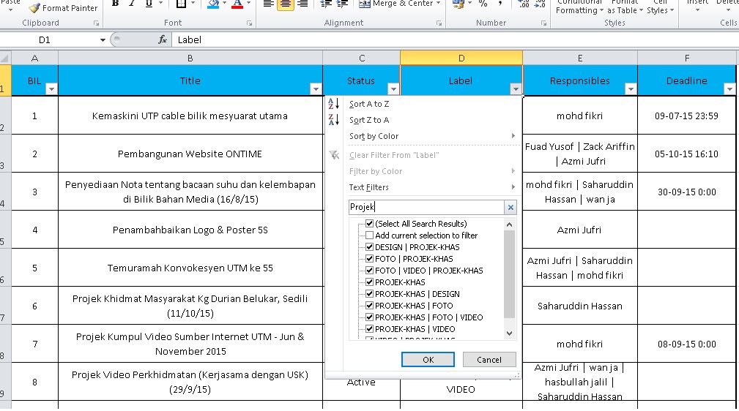Apply underline formatting
The width and height of the screenshot is (739, 411).
[x=149, y=4]
